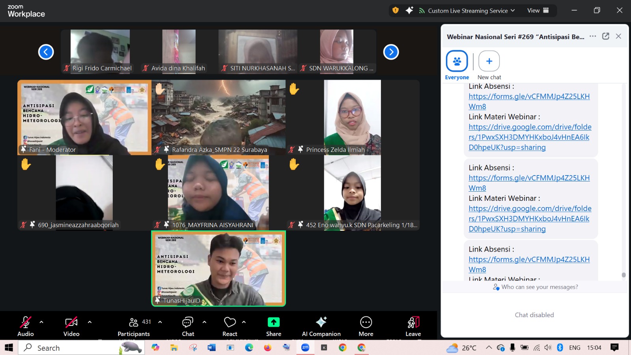Open the More options button
The image size is (631, 355).
tap(366, 327)
